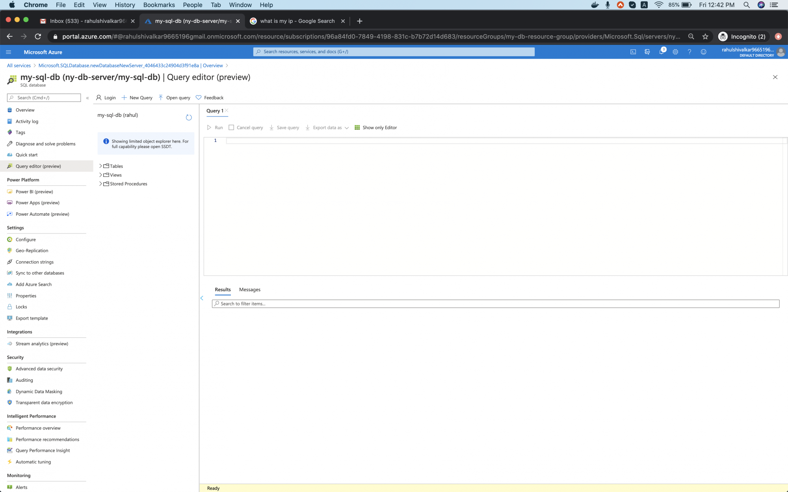
Task: Open the All services breadcrumb link
Action: [18, 65]
